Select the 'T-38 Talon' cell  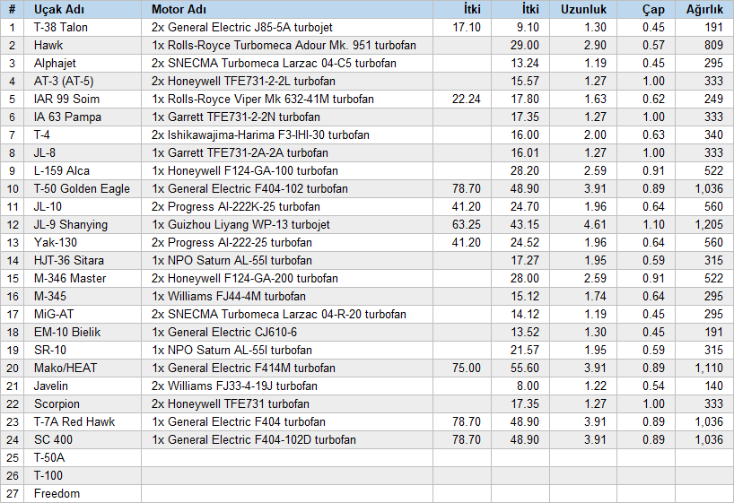pyautogui.click(x=83, y=28)
